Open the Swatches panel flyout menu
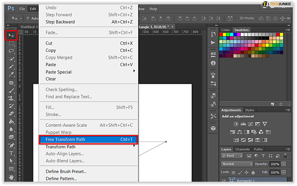297x186 pixels. tap(288, 30)
